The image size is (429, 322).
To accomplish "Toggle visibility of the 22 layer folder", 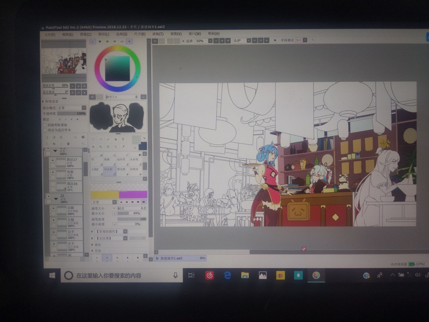I will pyautogui.click(x=48, y=196).
